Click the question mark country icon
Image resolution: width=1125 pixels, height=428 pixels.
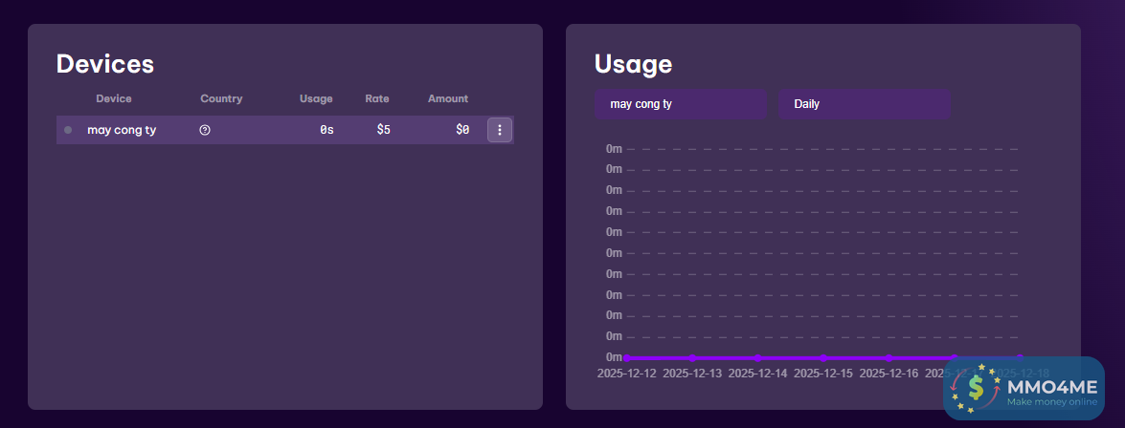205,130
